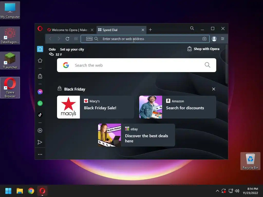Open the Opera account profile icon
The height and width of the screenshot is (197, 263).
coord(214,39)
